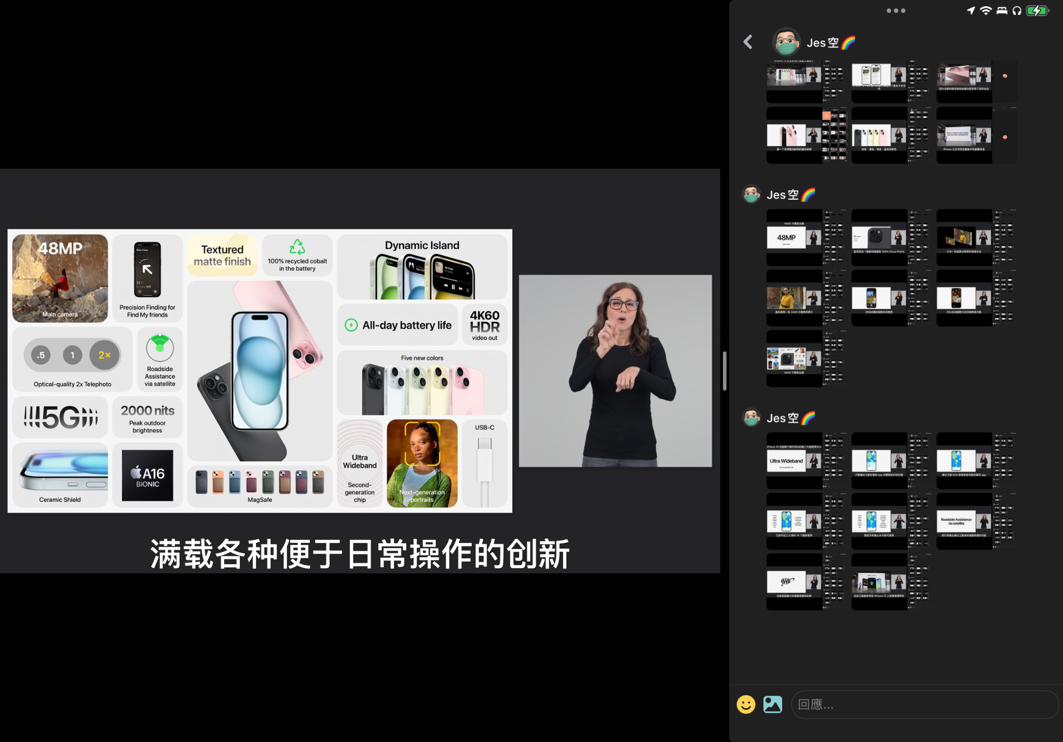Open the AAA logo slide thumbnail
Image resolution: width=1063 pixels, height=742 pixels.
(806, 582)
